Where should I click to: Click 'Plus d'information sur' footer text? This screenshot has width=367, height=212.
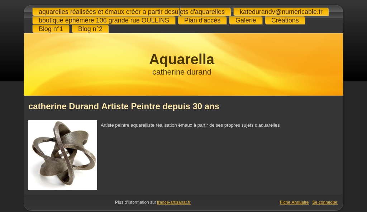(135, 202)
